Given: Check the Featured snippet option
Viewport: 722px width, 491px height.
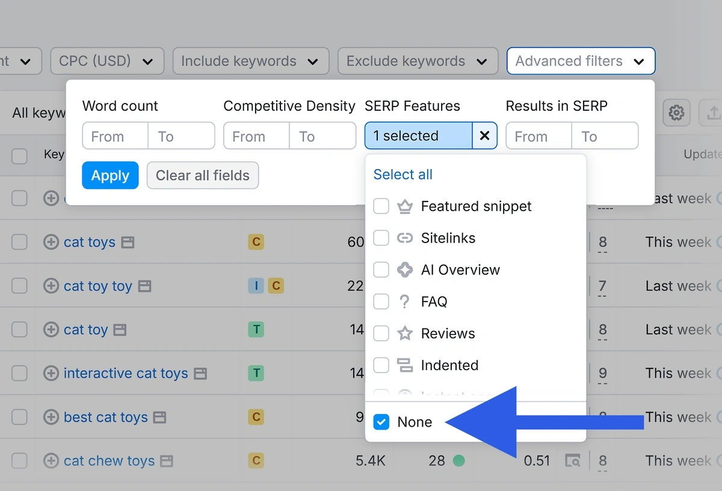Looking at the screenshot, I should 381,206.
